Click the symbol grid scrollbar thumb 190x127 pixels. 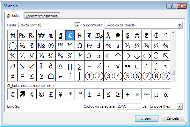click(173, 72)
